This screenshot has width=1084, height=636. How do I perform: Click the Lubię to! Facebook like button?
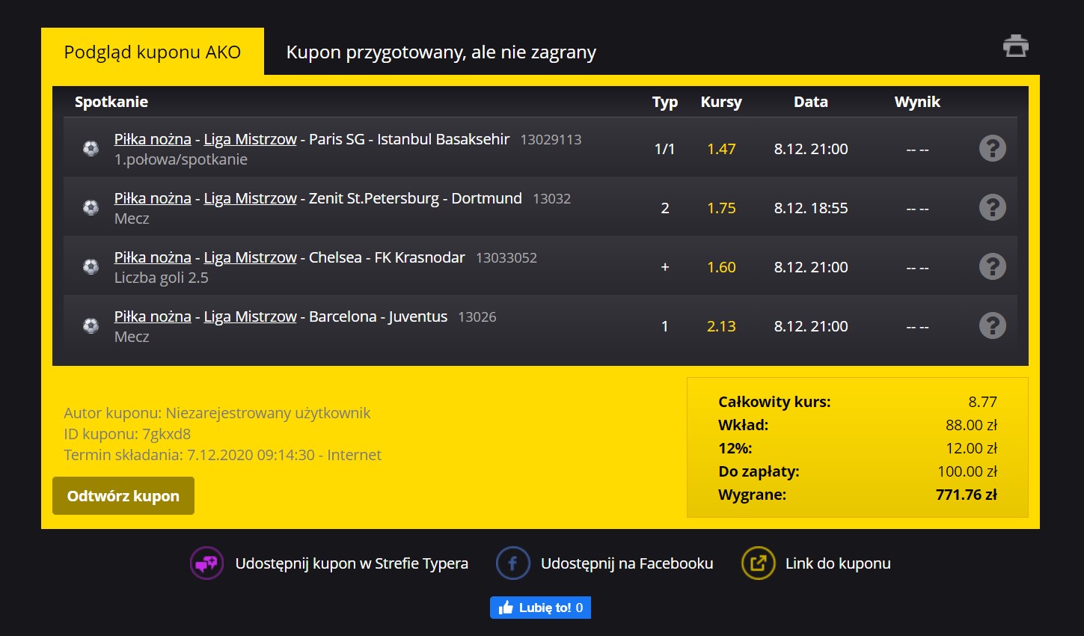(x=540, y=608)
